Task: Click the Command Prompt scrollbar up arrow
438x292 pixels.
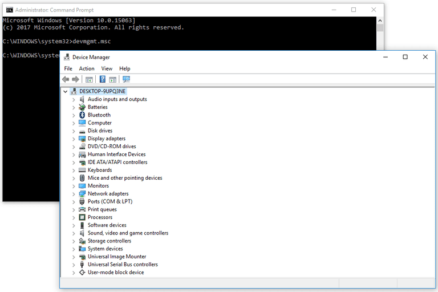Action: [x=380, y=21]
